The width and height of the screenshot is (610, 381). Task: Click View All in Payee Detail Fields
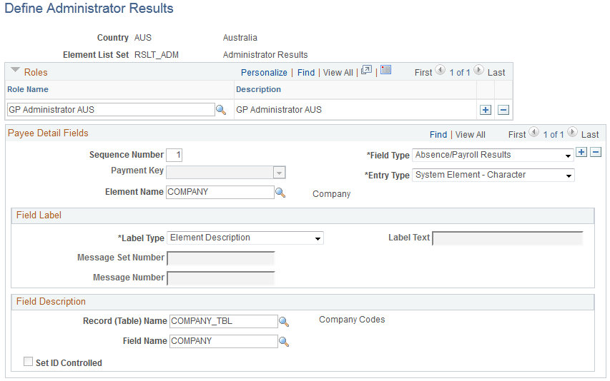pos(470,135)
